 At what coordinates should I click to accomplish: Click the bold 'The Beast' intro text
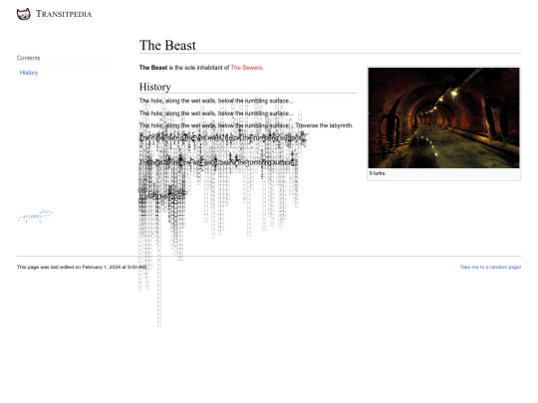click(153, 68)
